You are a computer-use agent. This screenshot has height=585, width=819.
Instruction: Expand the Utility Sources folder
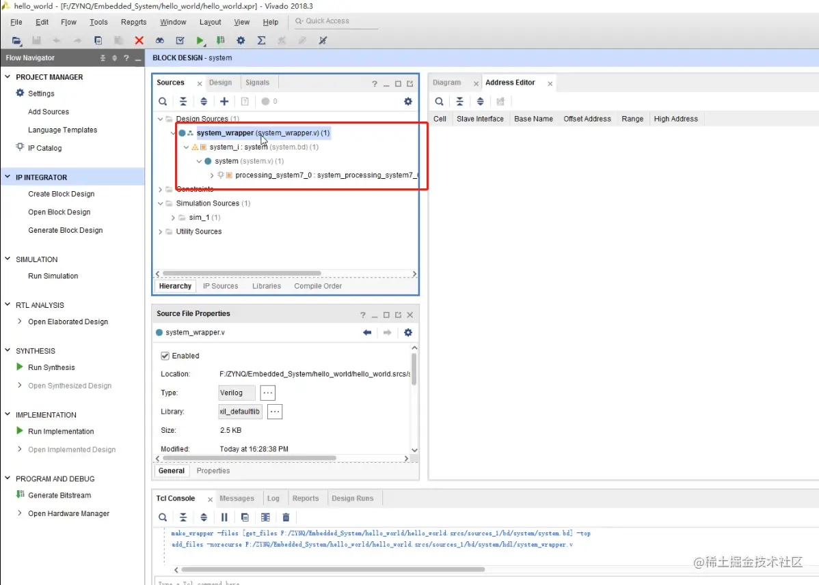point(161,231)
